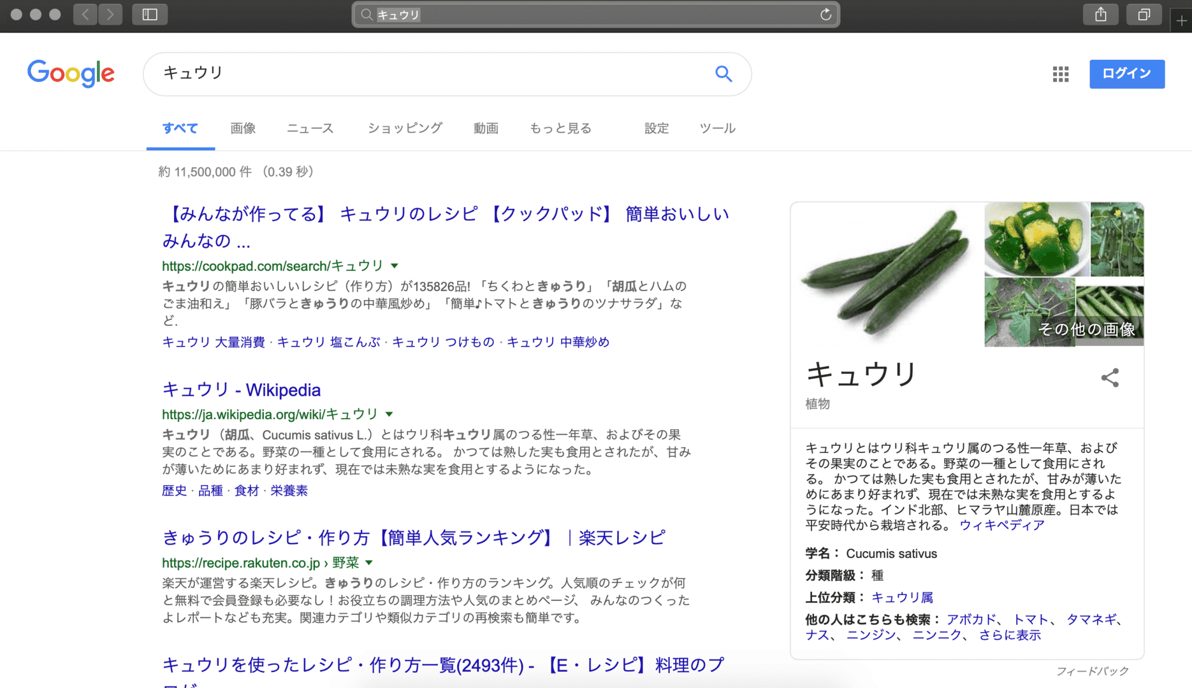This screenshot has width=1192, height=688.
Task: Open the 品種 Wikipedia section link
Action: 210,491
